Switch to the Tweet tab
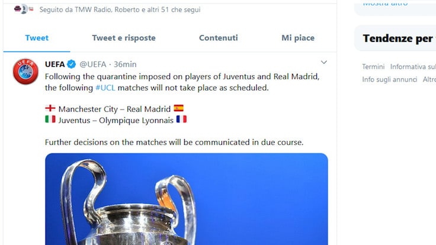 [x=37, y=38]
